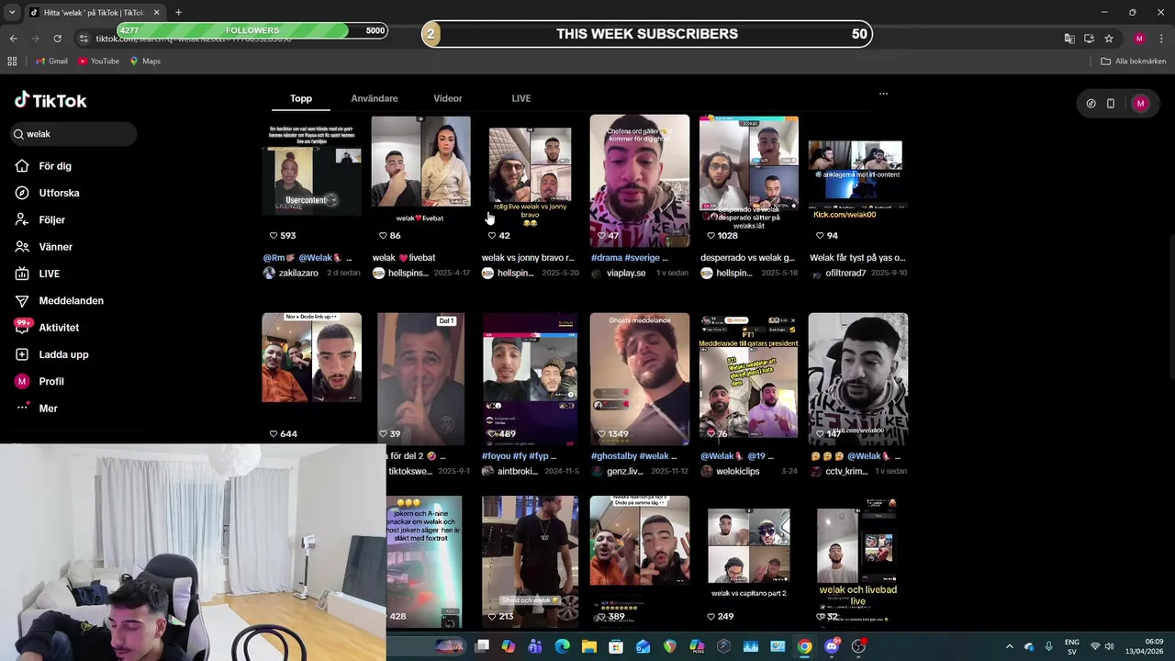Viewport: 1175px width, 661px height.
Task: Open welak livebat video with 86 likes
Action: click(x=420, y=182)
